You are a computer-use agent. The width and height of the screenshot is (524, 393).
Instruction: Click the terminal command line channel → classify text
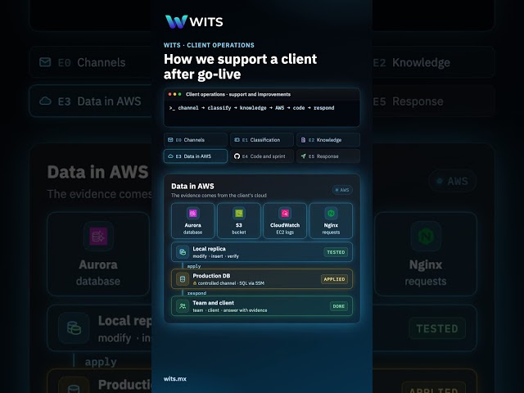(251, 108)
